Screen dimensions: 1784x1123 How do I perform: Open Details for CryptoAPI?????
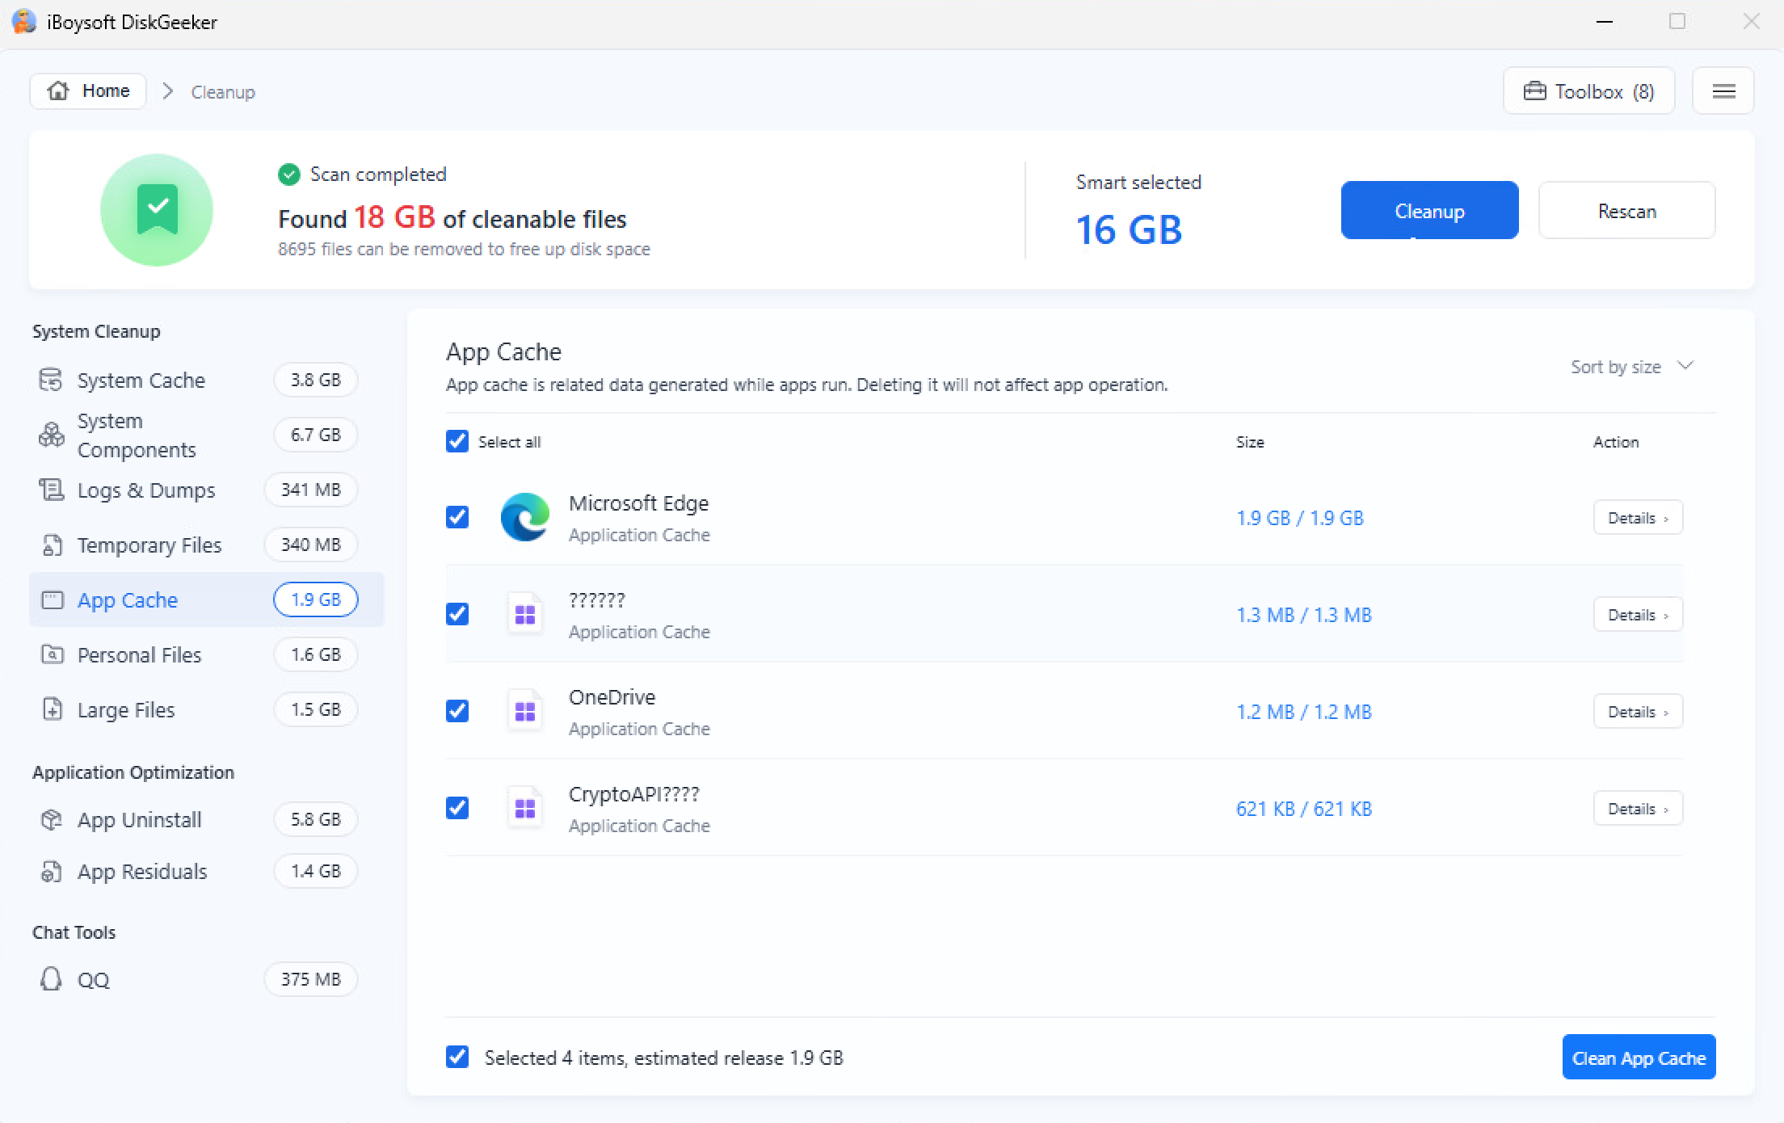point(1638,809)
